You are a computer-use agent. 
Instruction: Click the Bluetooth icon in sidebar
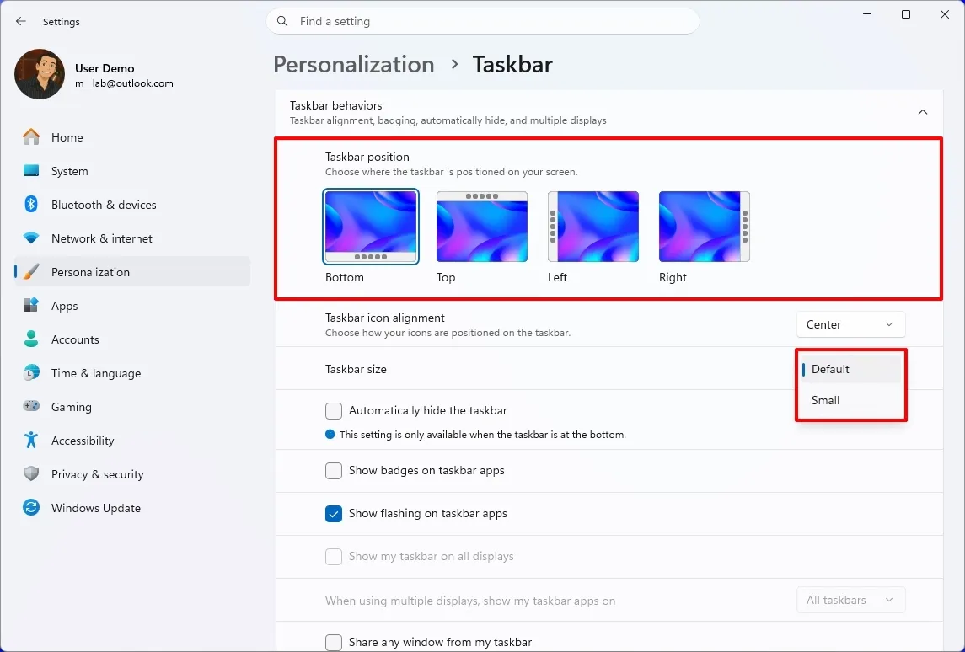(31, 204)
